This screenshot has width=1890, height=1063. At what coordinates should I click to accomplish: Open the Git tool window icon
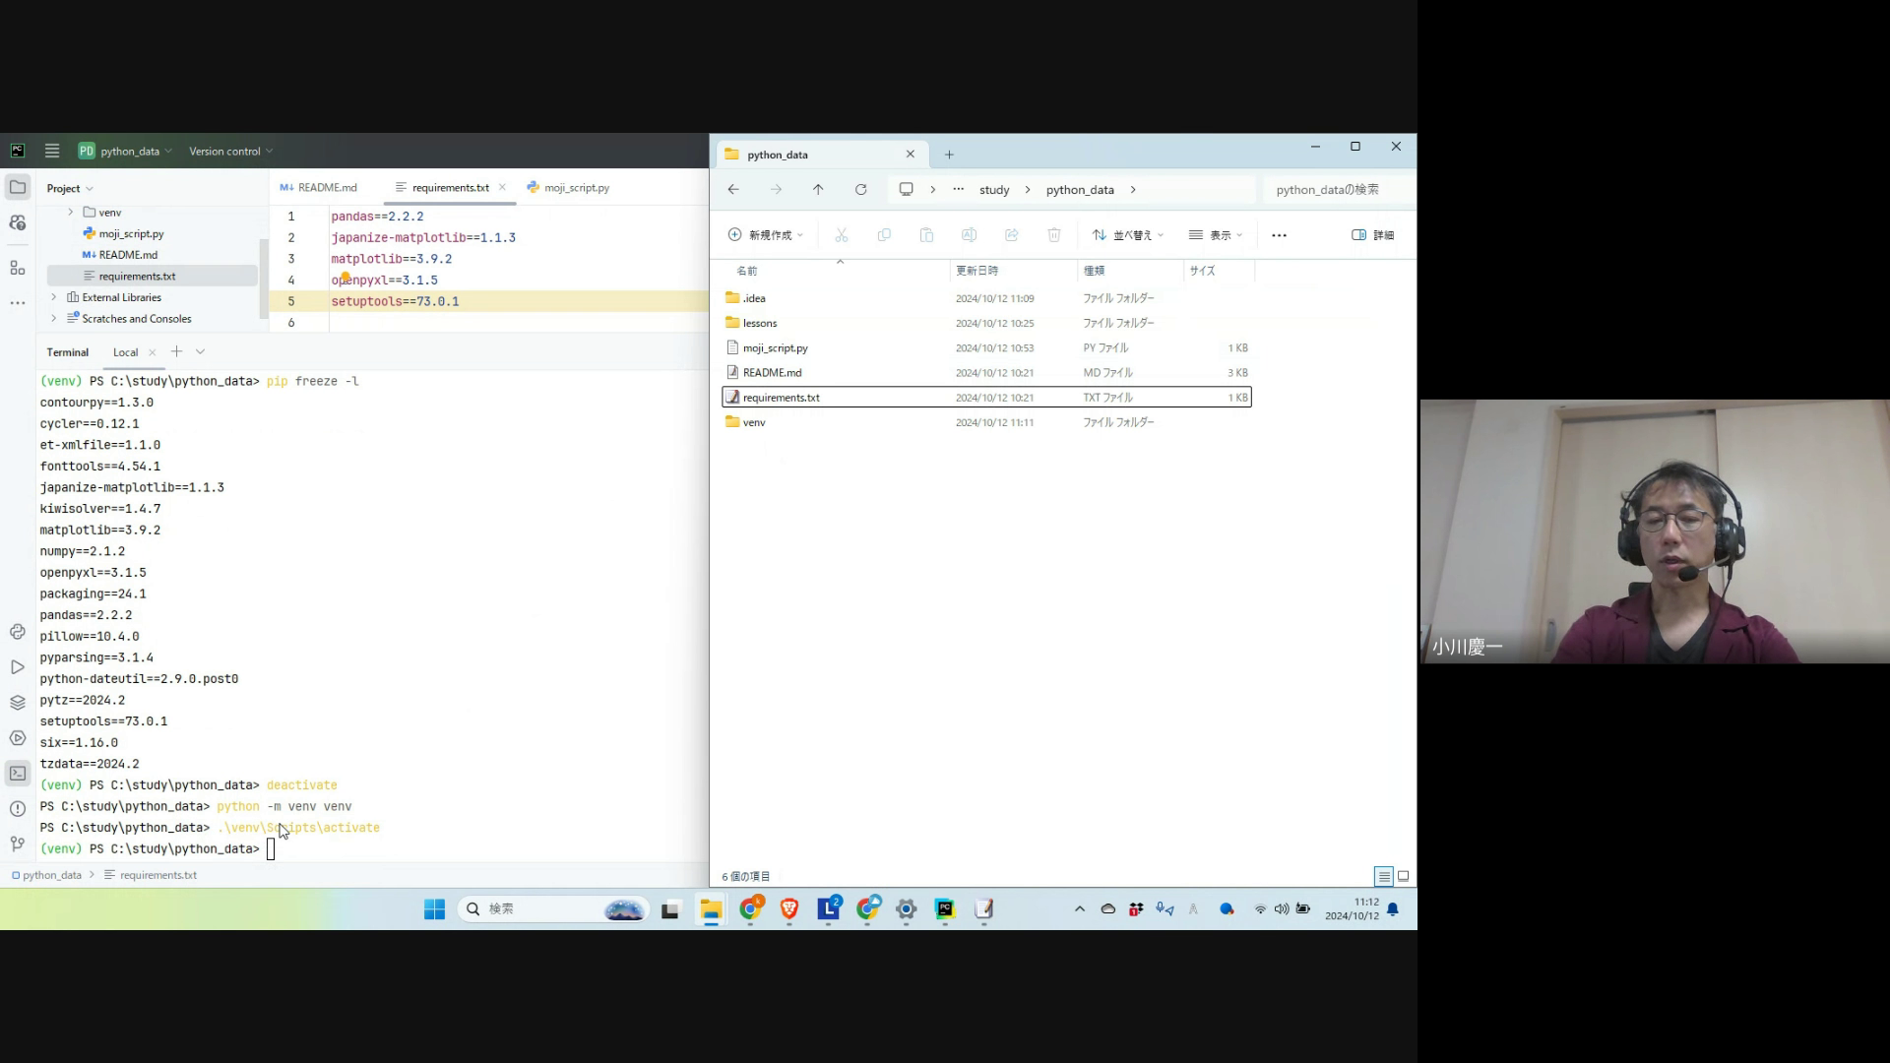[18, 844]
